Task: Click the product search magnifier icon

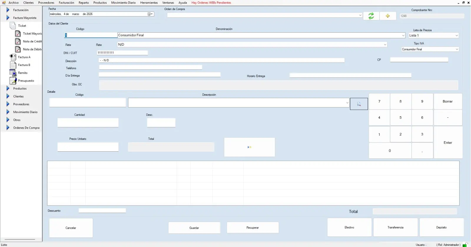Action: pos(359,104)
